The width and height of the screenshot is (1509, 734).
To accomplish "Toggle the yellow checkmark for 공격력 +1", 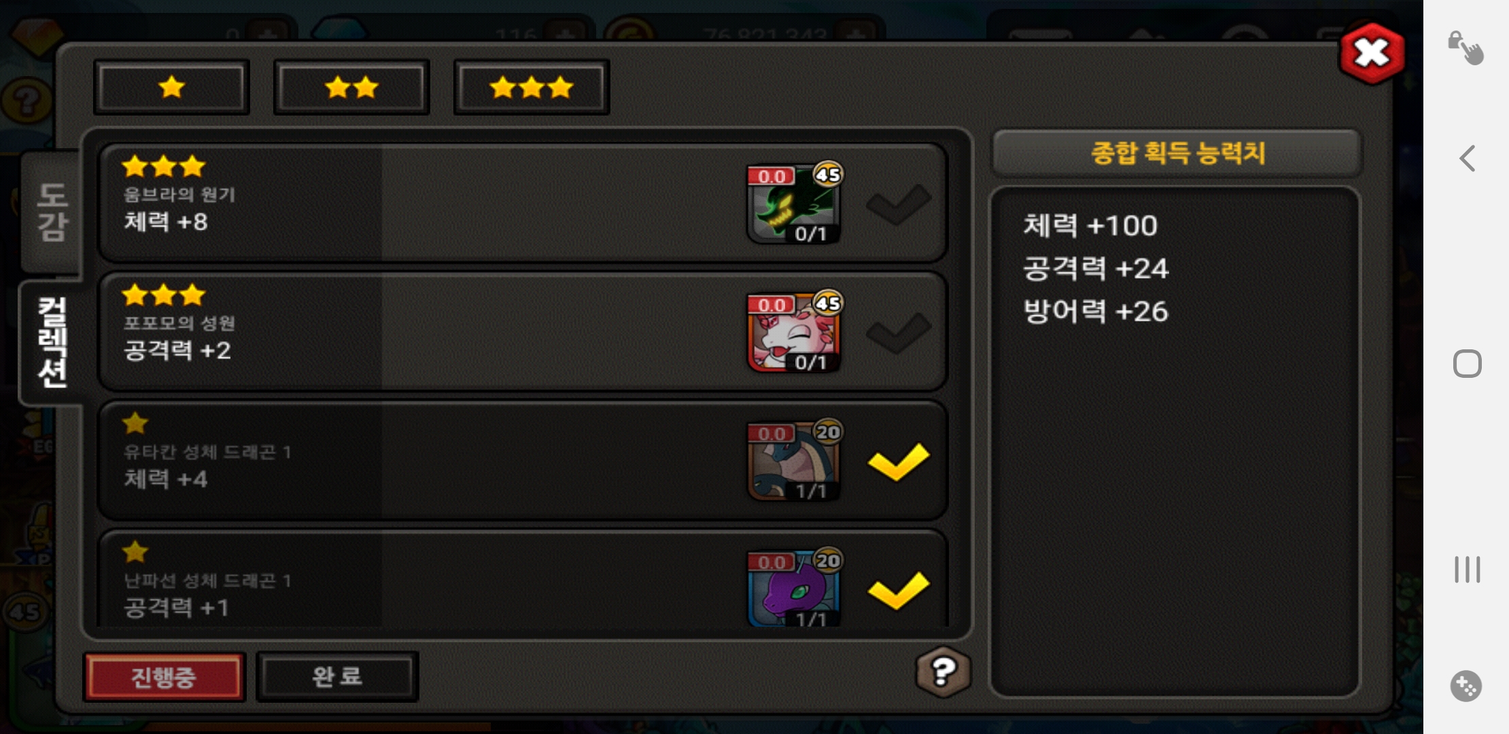I will click(899, 590).
